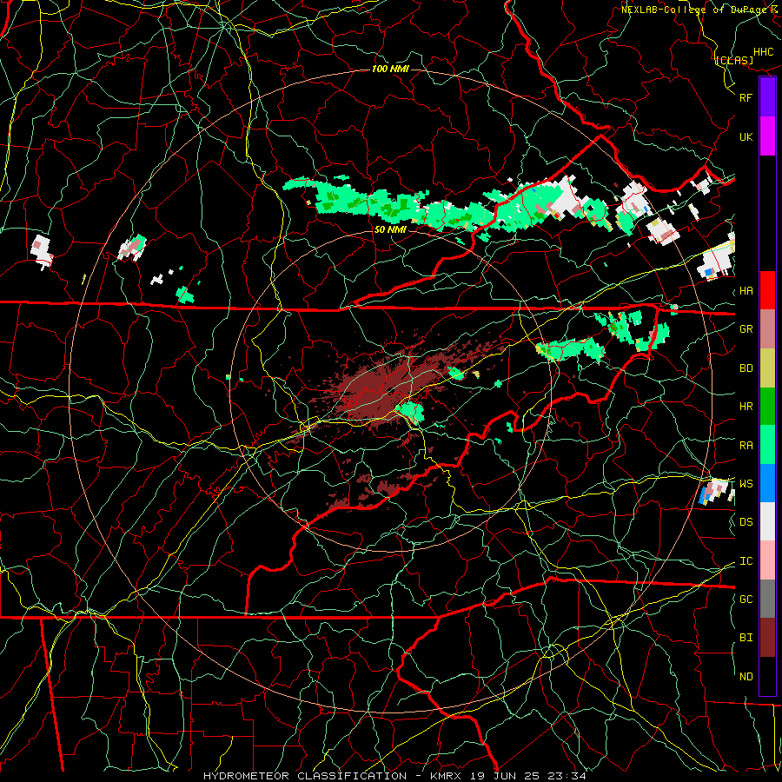Screen dimensions: 782x782
Task: Click the KMRX station identifier in caption
Action: coord(445,776)
